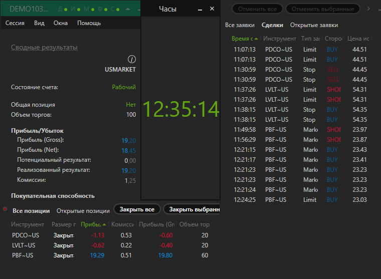Click the Цена ис column header

coord(358,39)
